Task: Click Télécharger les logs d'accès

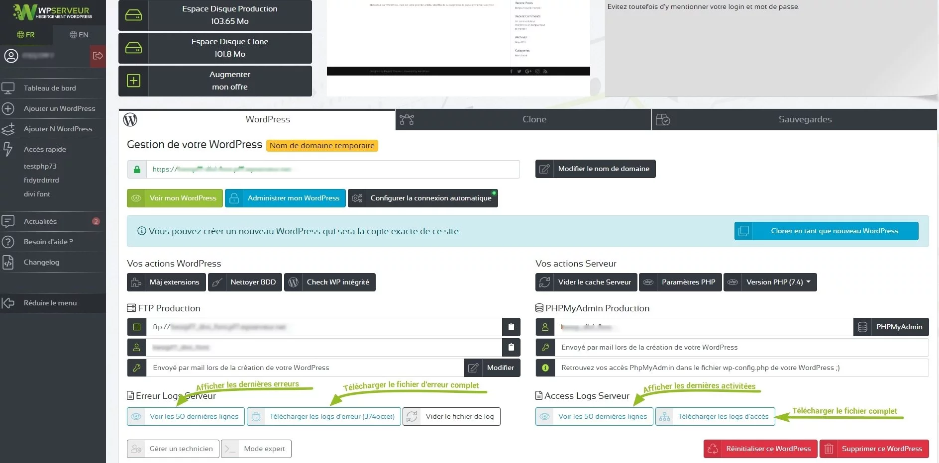Action: pyautogui.click(x=715, y=416)
